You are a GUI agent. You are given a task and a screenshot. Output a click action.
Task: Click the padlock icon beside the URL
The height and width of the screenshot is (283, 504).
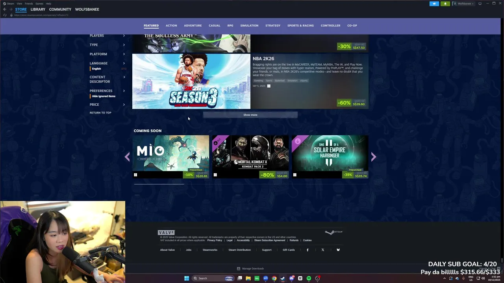click(11, 15)
